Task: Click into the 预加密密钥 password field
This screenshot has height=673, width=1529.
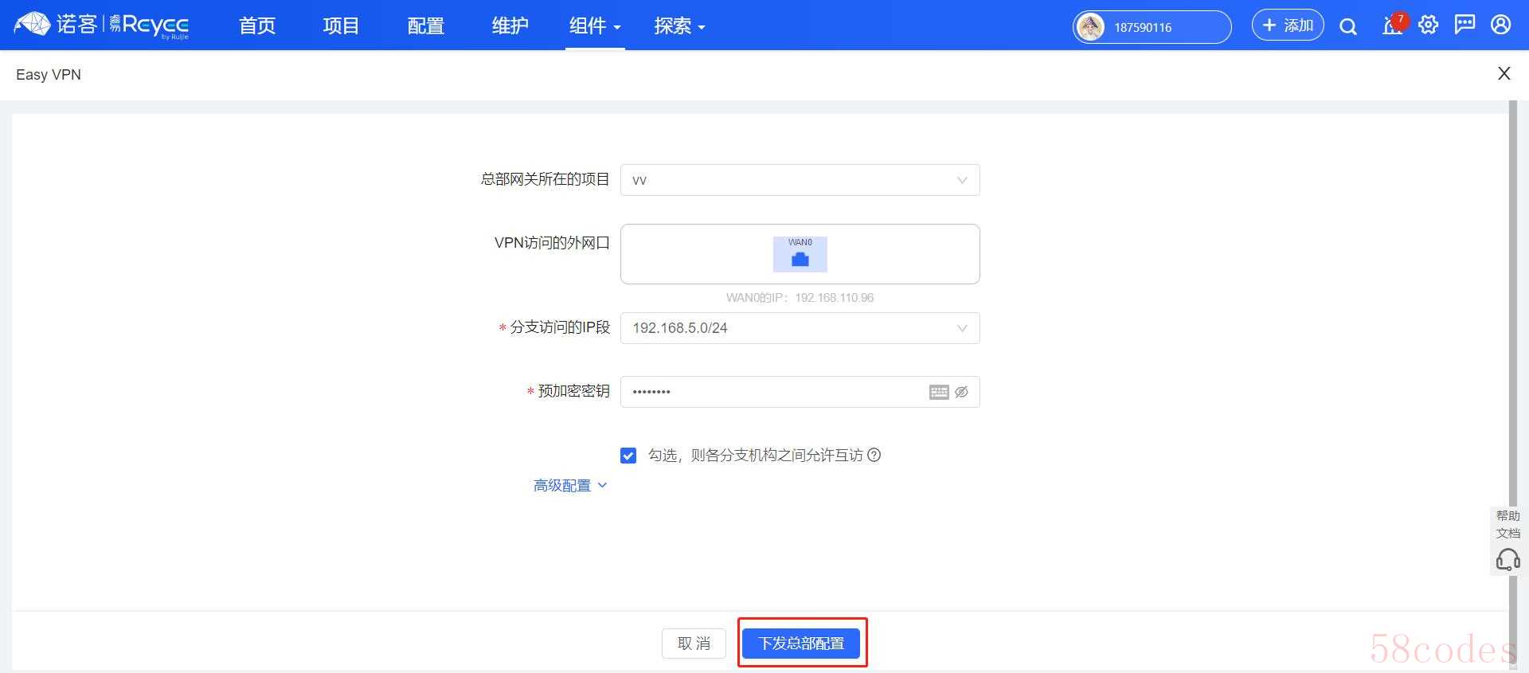Action: pos(772,392)
